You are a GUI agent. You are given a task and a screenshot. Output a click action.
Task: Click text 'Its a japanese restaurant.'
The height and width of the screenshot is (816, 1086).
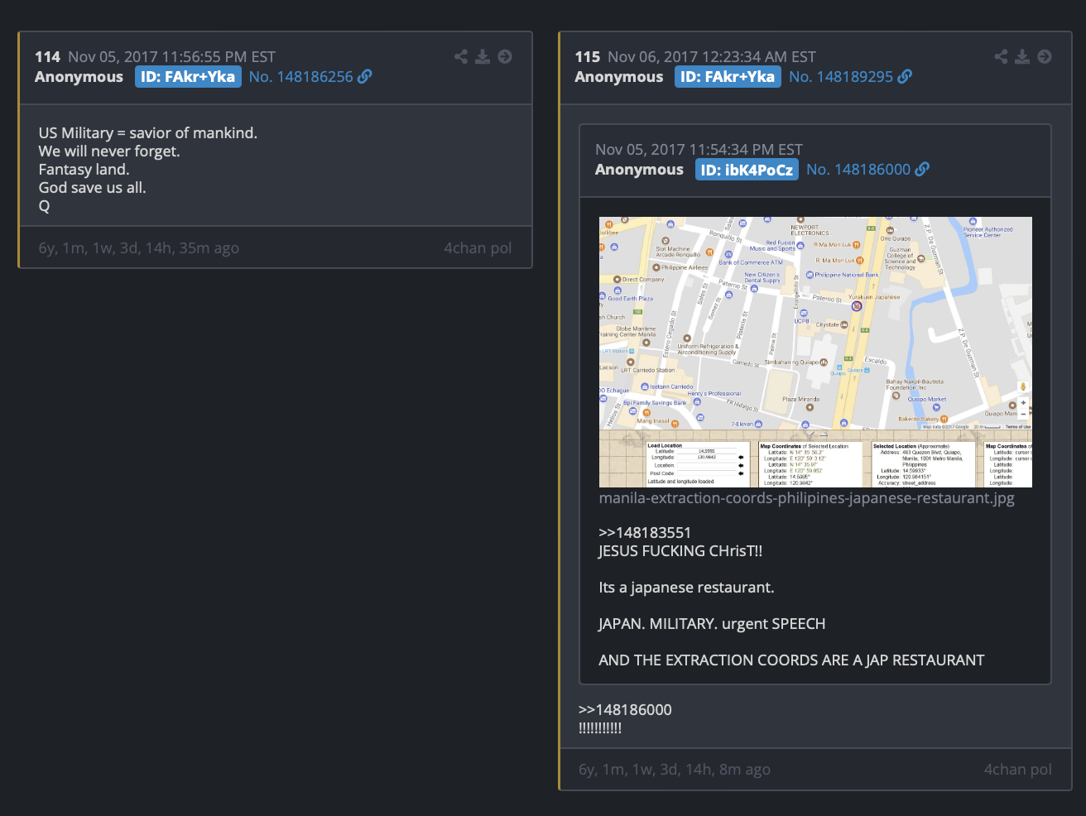tap(686, 588)
